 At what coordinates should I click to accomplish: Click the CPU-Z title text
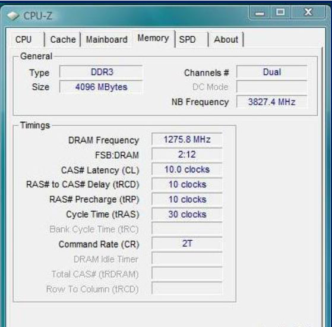click(x=37, y=16)
